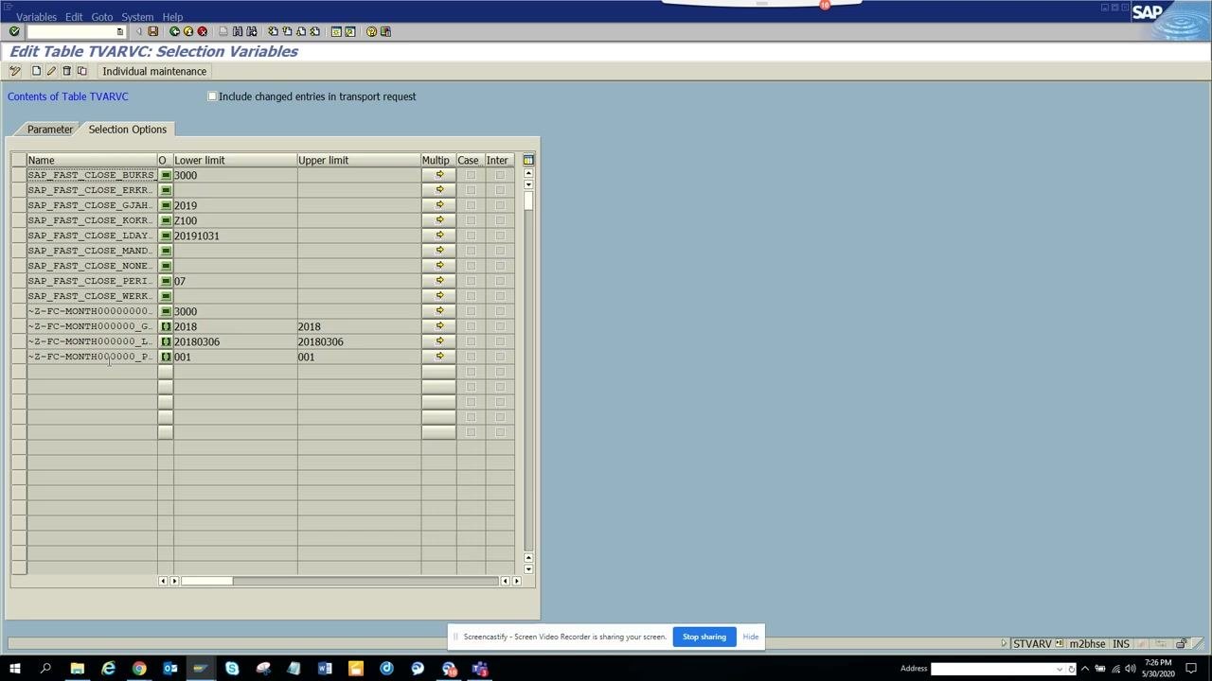Click the yellow Exit arrow icon
Image resolution: width=1212 pixels, height=681 pixels.
[x=187, y=31]
